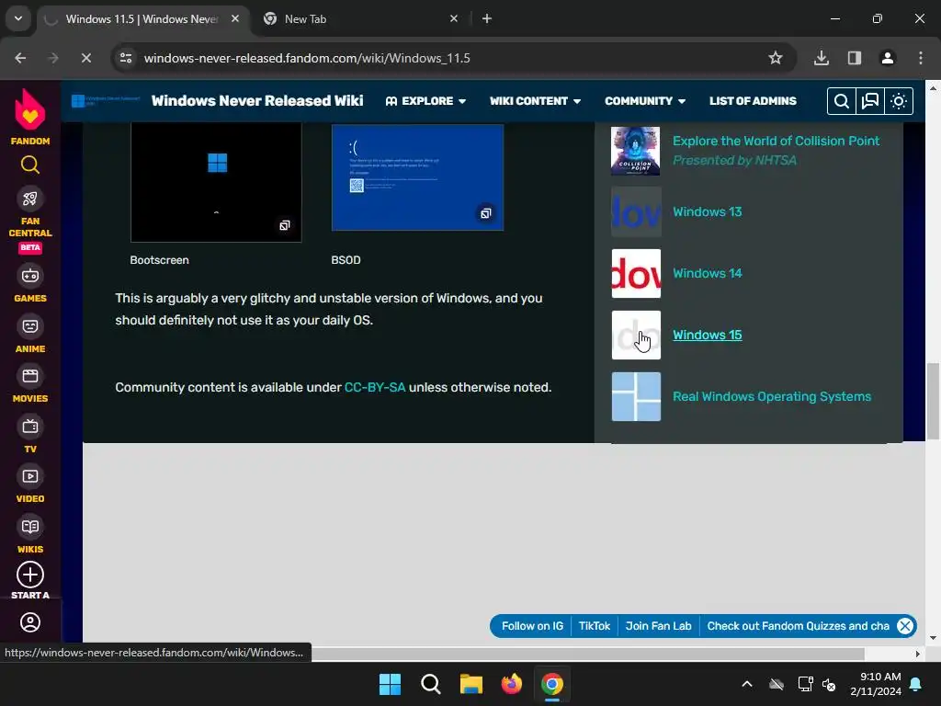Screen dimensions: 941x706
Task: Click the horizontal scrollbar at bottom
Action: pos(588,654)
